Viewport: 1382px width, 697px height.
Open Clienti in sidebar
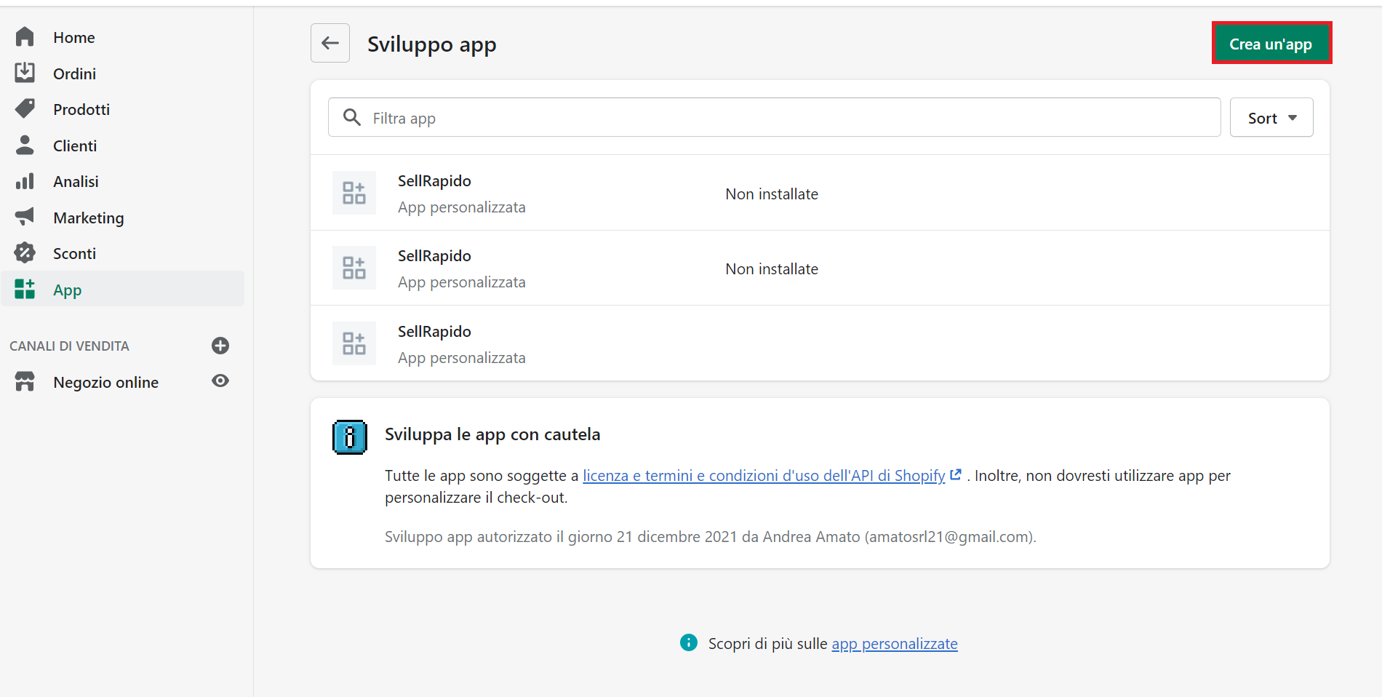75,146
